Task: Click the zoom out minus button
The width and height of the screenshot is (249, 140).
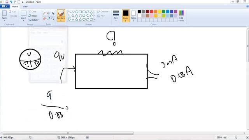Action: point(225,137)
